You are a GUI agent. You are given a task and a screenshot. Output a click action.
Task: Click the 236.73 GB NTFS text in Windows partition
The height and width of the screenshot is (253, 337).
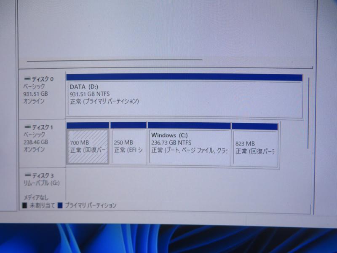pos(171,143)
